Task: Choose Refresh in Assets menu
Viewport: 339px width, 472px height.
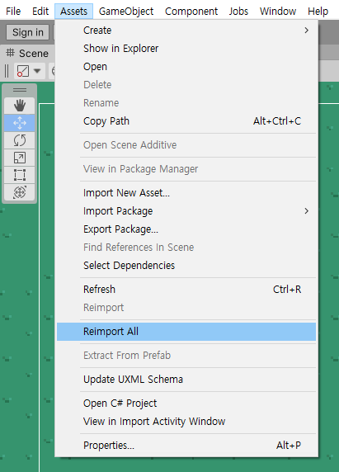Action: [186, 290]
